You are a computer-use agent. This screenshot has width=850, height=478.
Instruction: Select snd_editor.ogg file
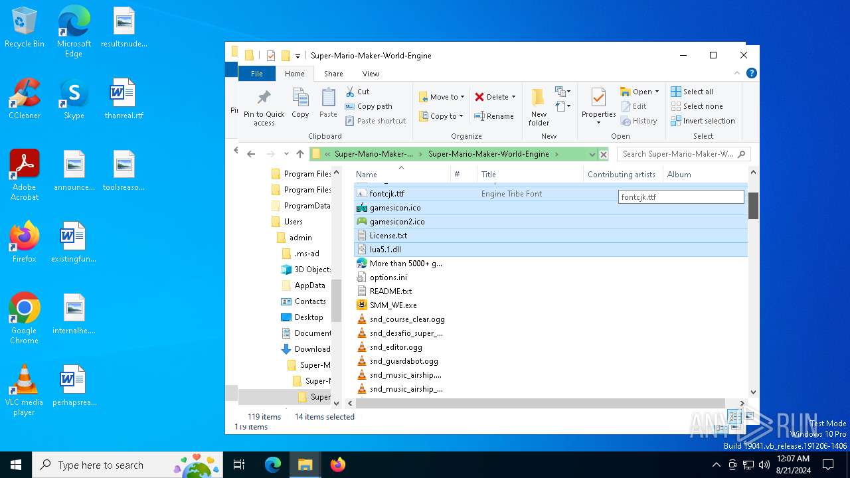pyautogui.click(x=396, y=347)
